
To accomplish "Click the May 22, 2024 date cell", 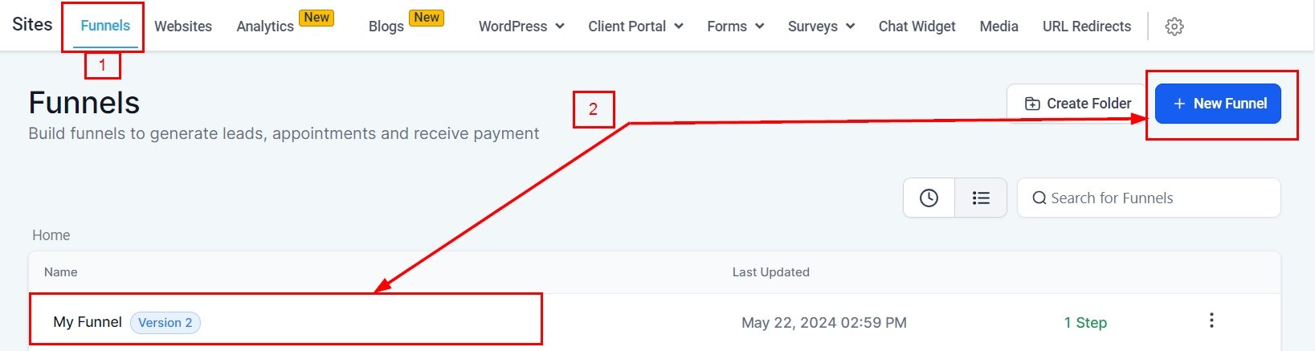I will [824, 322].
